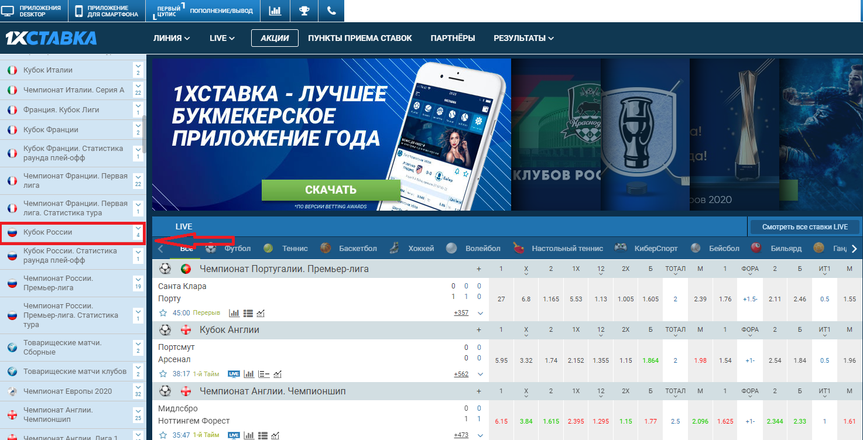Star the Портсмут–Арсенал match as favorite

pyautogui.click(x=163, y=374)
